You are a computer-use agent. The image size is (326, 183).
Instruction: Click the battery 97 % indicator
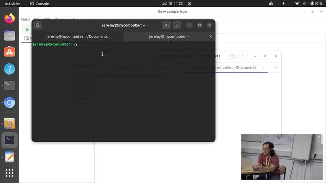tap(316, 4)
